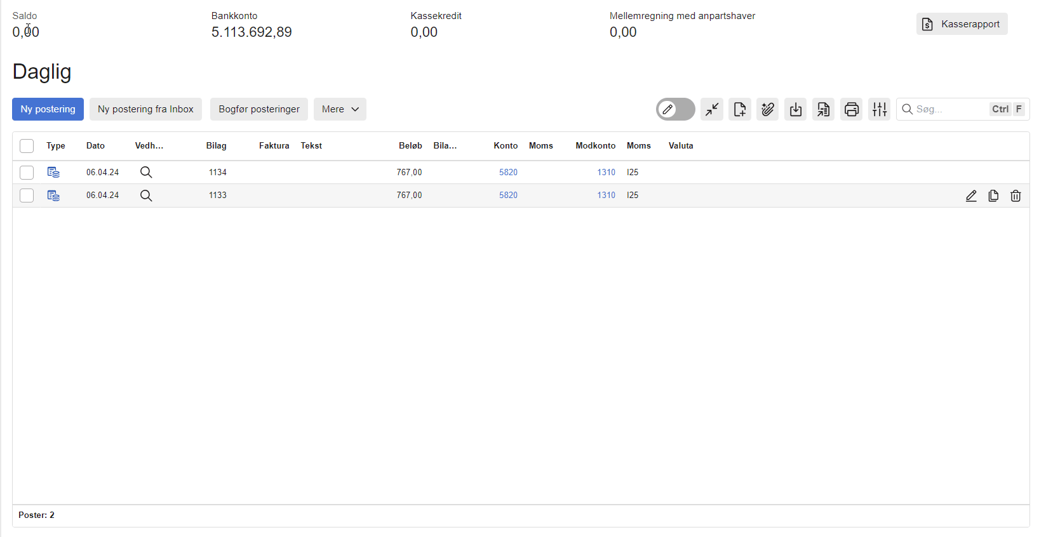
Task: Edit entry 1133 with pencil icon
Action: pyautogui.click(x=971, y=196)
